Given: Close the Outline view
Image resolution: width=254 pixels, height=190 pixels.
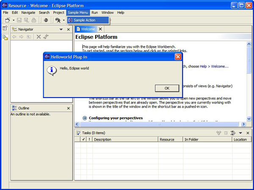Looking at the screenshot, I should point(69,108).
